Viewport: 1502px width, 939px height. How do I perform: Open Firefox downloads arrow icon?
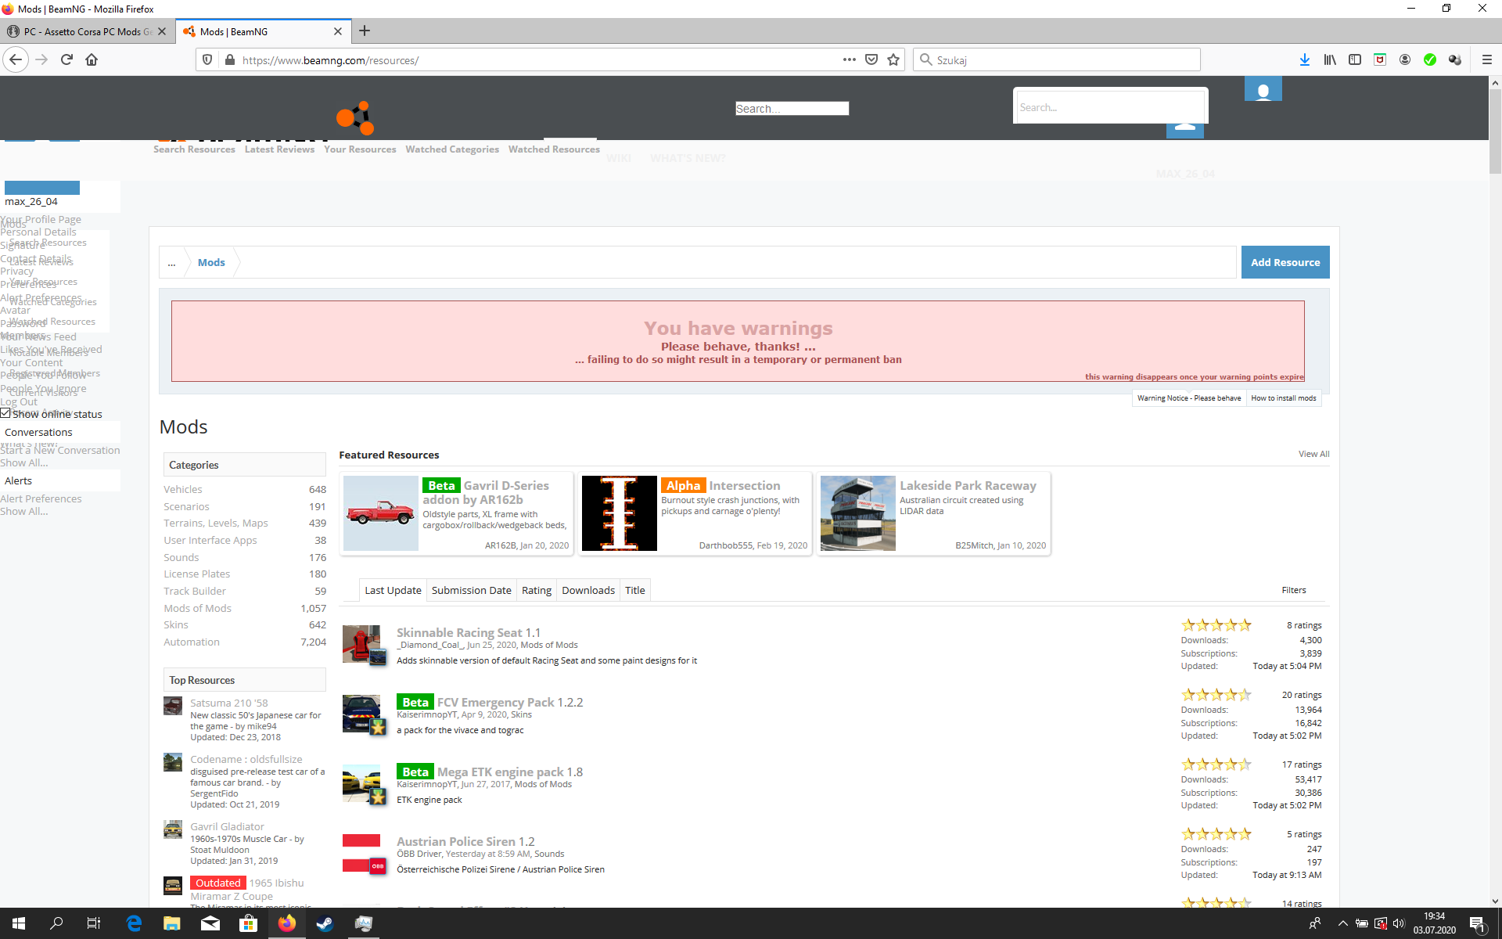click(x=1305, y=59)
